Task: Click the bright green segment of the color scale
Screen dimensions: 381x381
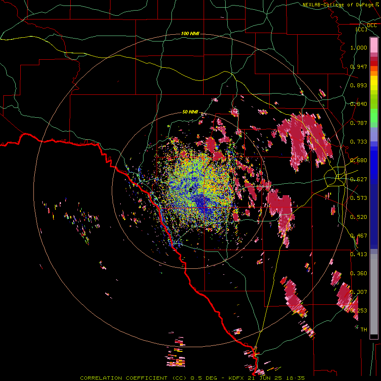Action: 374,116
